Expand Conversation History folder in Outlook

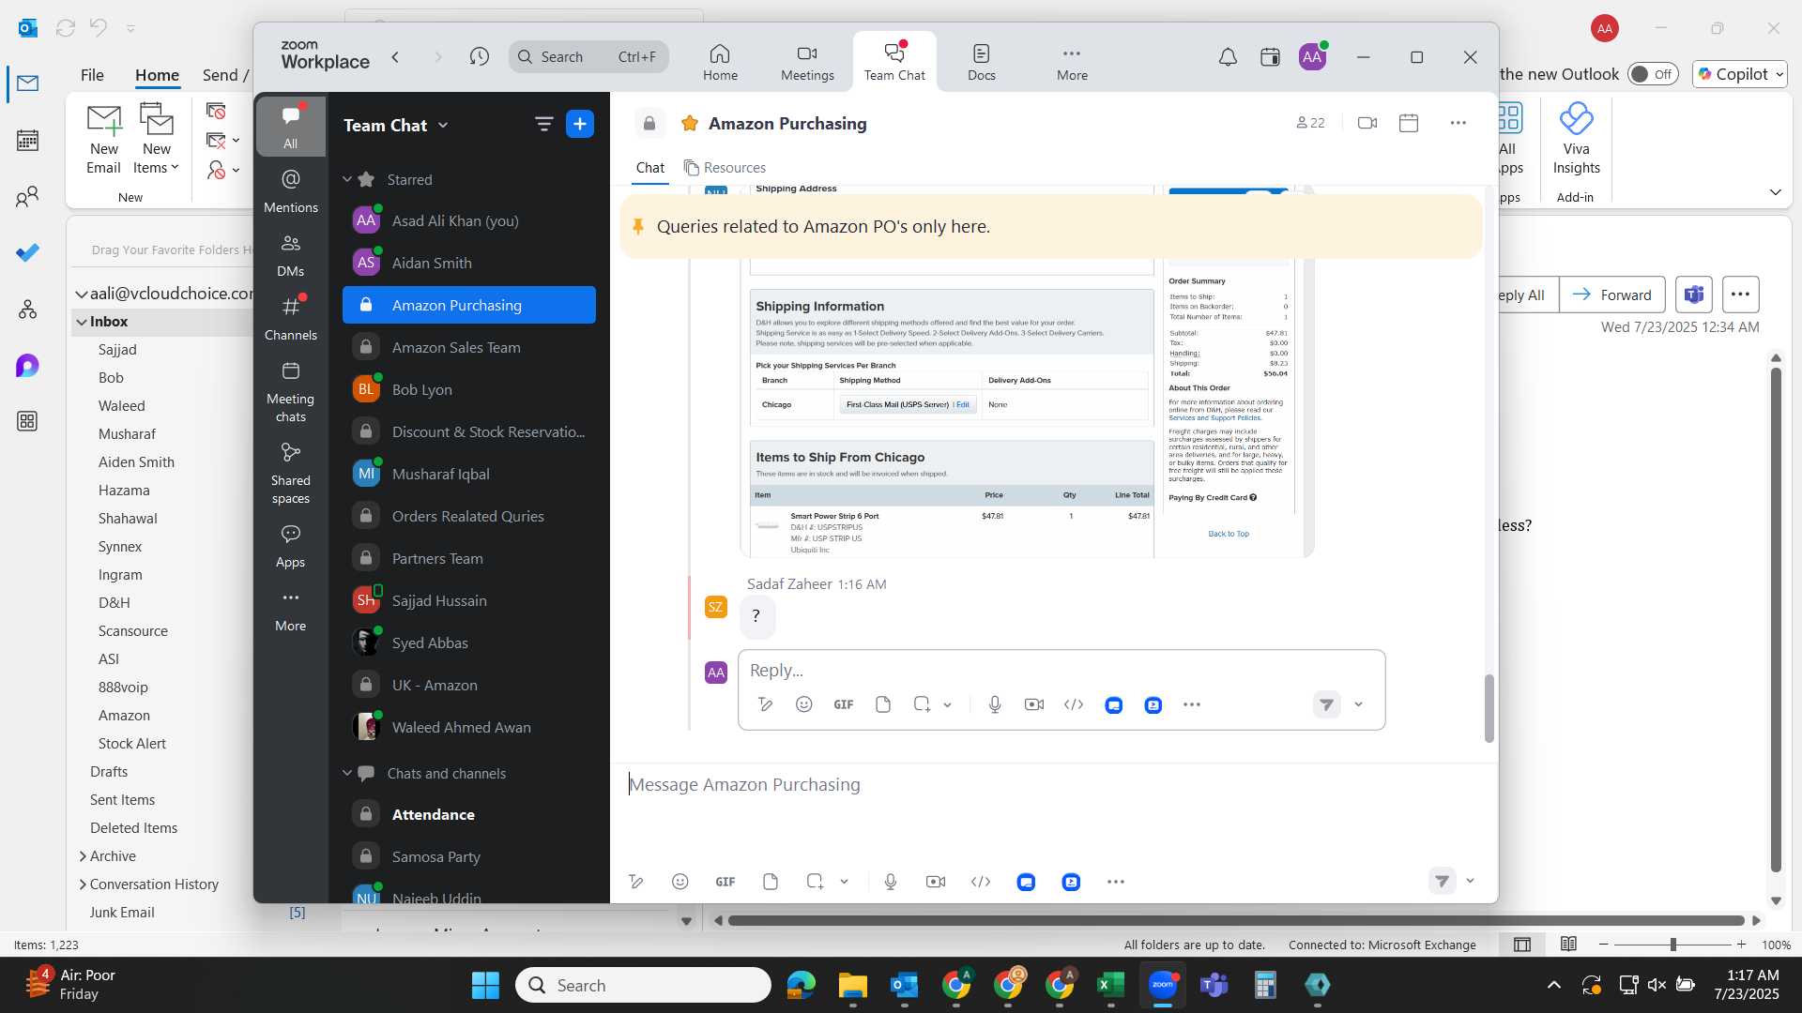pyautogui.click(x=83, y=884)
